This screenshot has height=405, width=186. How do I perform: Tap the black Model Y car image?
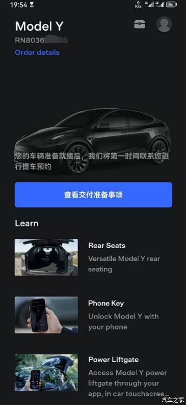[93, 141]
